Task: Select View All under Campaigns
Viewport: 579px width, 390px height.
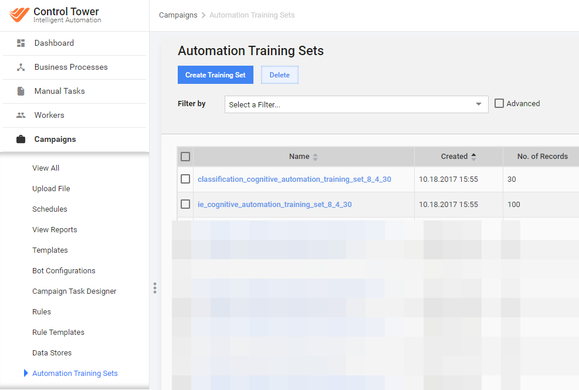Action: [46, 168]
